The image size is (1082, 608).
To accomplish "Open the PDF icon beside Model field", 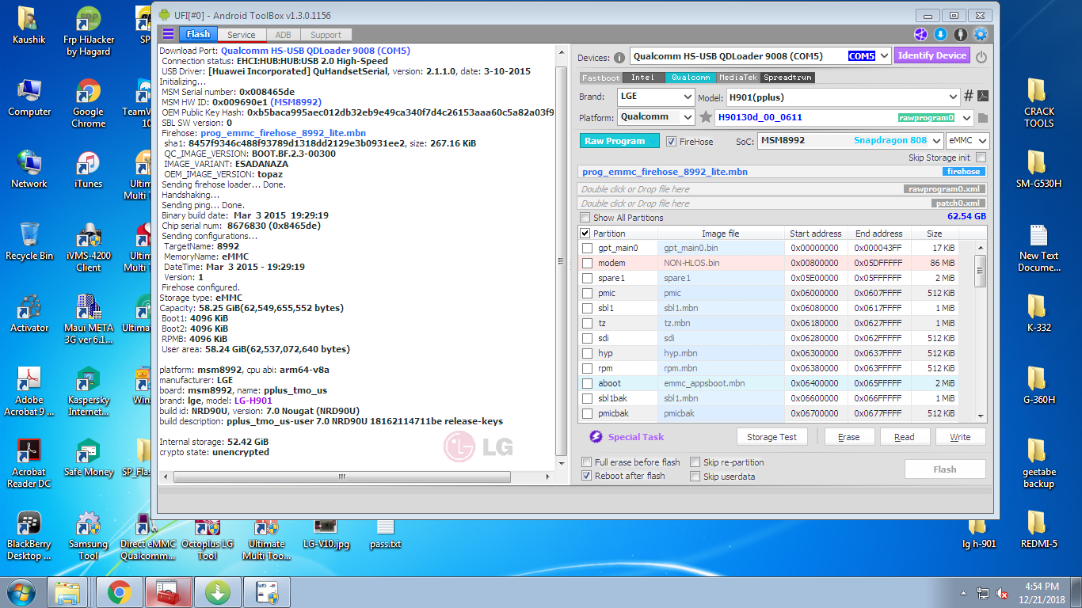I will (x=982, y=97).
